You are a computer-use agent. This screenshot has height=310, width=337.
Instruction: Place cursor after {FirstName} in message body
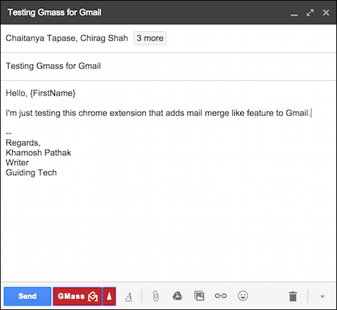76,93
